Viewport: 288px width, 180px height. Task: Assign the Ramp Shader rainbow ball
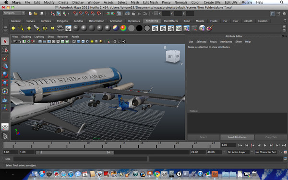tap(123, 28)
